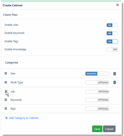
Task: Turn off the Enable Tags switch
Action: 112,42
